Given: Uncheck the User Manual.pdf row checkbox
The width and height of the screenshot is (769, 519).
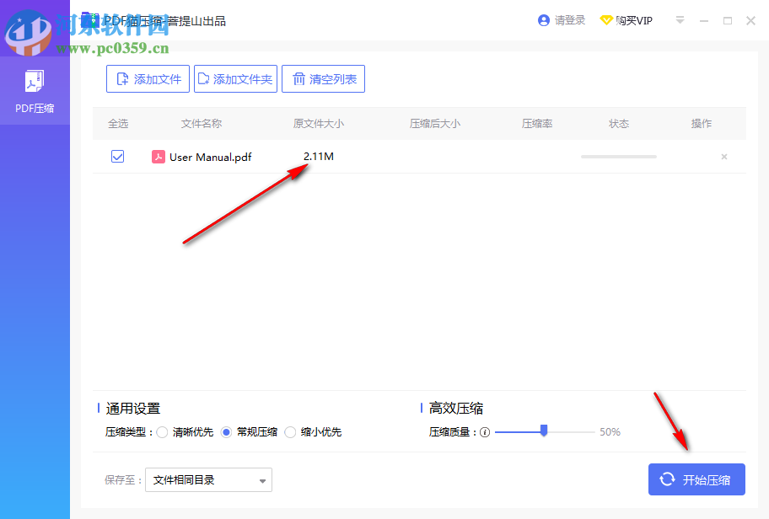Looking at the screenshot, I should pyautogui.click(x=117, y=156).
